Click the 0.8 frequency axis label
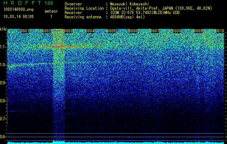 (3, 101)
